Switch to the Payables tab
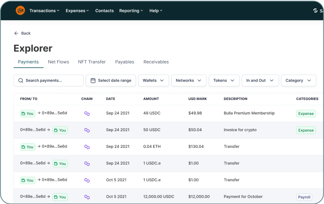This screenshot has width=324, height=204. click(125, 62)
